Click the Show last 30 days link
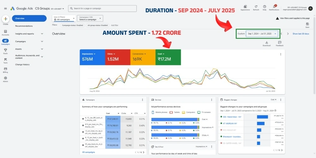Viewport: 316px width, 158px height. (301, 33)
